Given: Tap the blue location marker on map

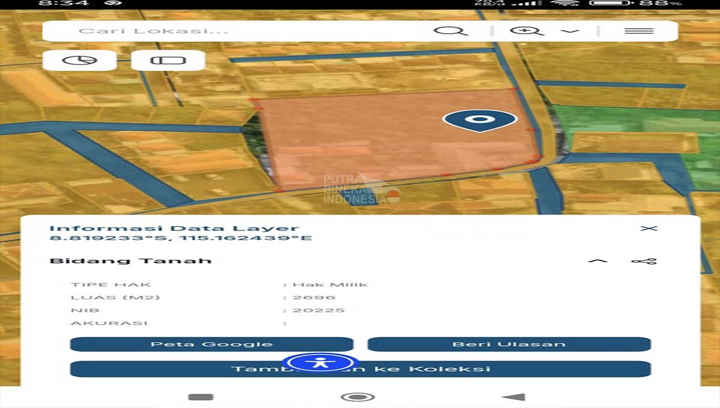Looking at the screenshot, I should 479,120.
